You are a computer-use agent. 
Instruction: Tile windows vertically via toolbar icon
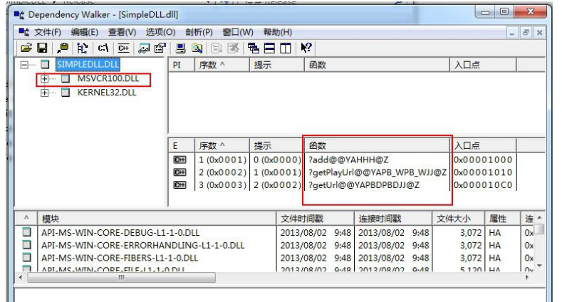point(286,48)
